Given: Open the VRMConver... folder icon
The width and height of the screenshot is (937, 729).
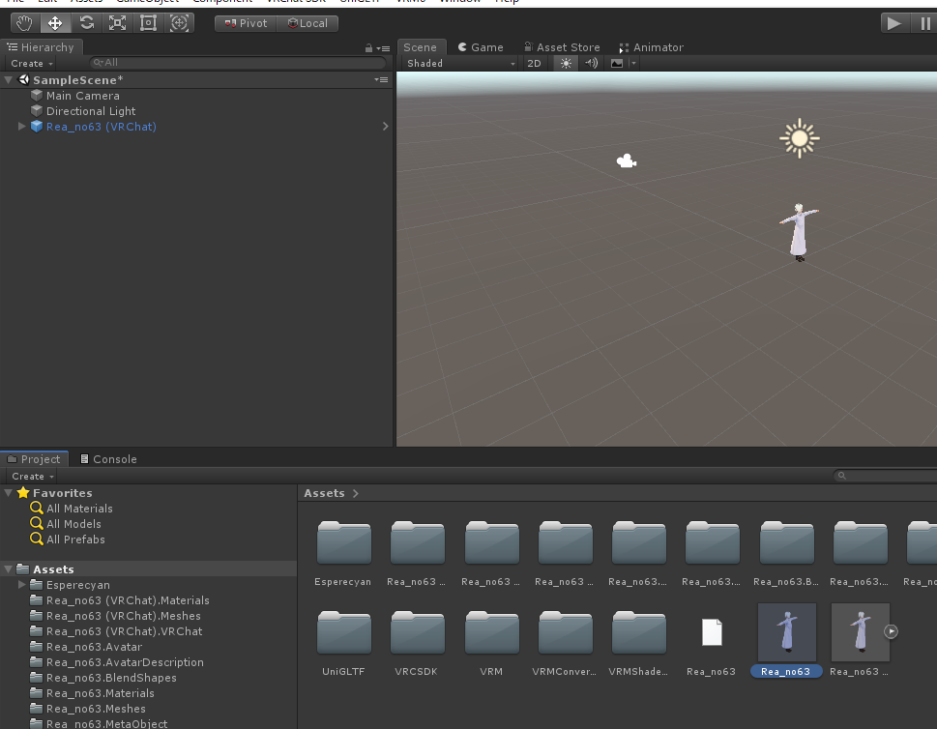Looking at the screenshot, I should [565, 632].
